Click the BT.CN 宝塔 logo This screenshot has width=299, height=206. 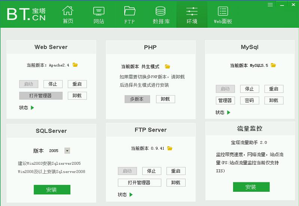click(26, 14)
